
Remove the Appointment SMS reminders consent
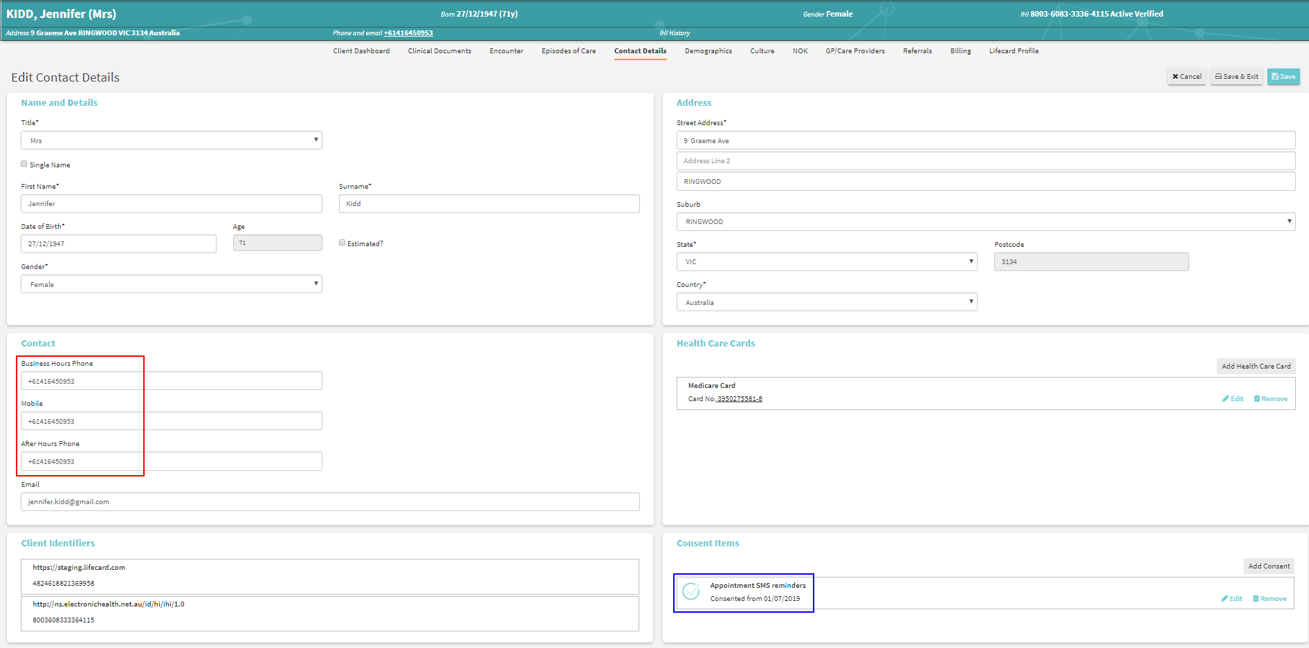(x=1270, y=599)
